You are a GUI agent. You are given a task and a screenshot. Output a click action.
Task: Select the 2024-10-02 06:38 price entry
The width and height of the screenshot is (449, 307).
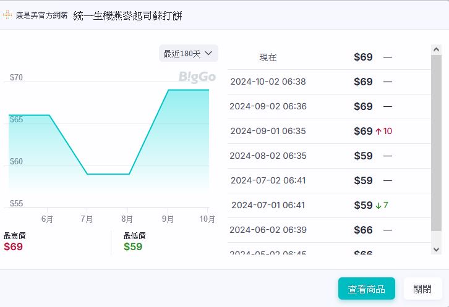tap(268, 82)
